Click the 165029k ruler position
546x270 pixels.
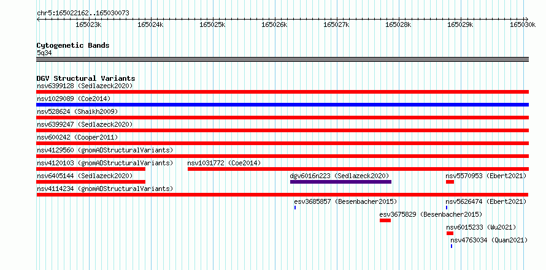click(460, 24)
